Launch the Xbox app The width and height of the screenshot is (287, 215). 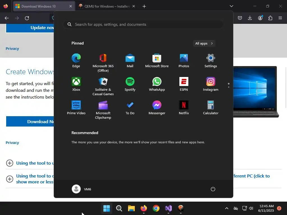[x=76, y=84]
